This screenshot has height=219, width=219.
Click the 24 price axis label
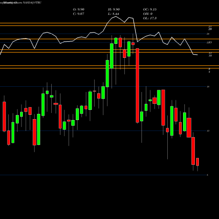click(x=208, y=34)
